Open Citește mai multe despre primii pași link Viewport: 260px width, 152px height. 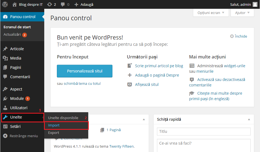pos(215,96)
